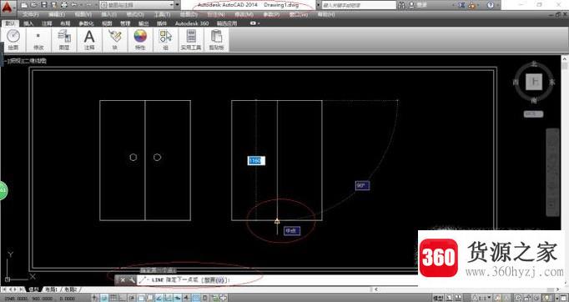Open the Tools (工具) menu
Screen dimensions: 569x302
click(x=162, y=14)
